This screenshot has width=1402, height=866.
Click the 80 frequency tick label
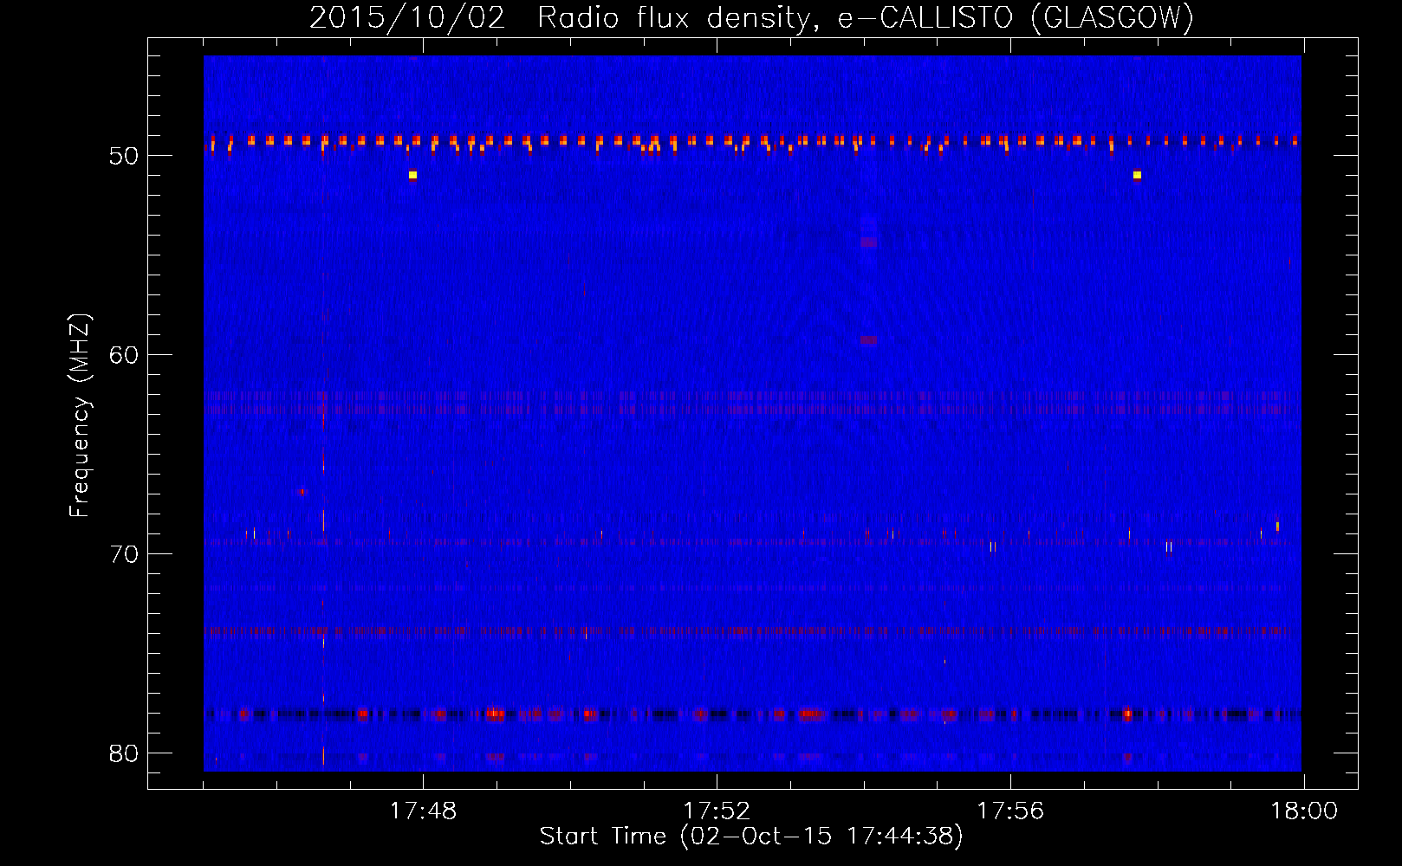pos(124,753)
